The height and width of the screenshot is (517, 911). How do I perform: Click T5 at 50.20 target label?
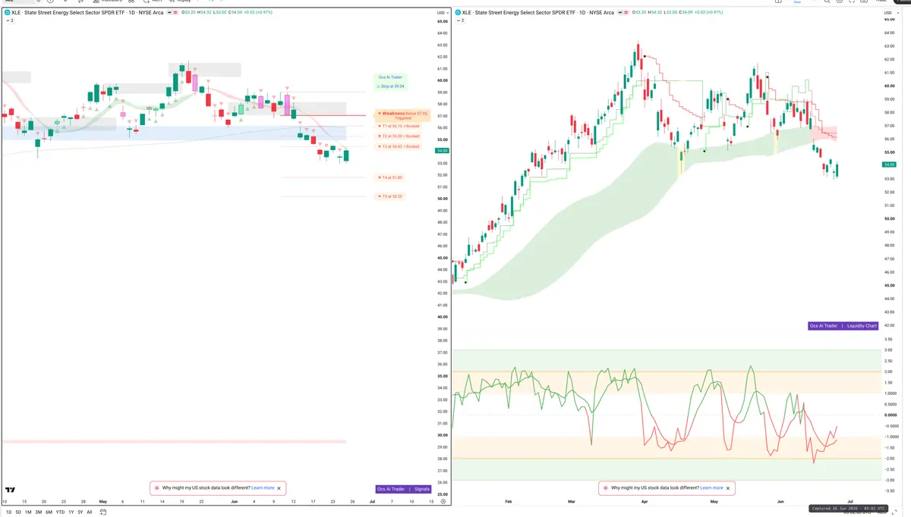click(x=390, y=196)
